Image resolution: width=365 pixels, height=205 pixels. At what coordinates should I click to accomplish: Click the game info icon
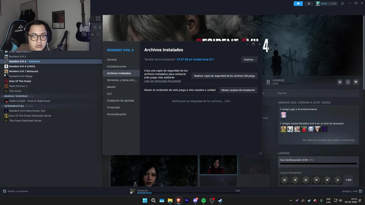coord(348,82)
